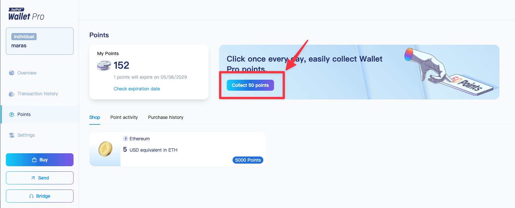Click the shopping bag icon on Buy
Screen dimensions: 515x208
tap(34, 160)
